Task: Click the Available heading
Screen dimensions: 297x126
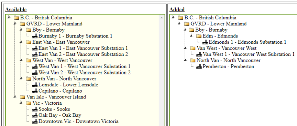Action: [x=16, y=10]
